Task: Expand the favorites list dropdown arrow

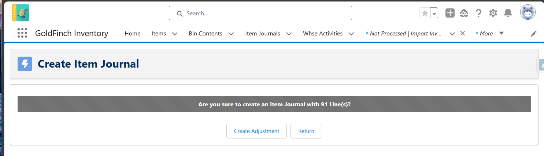Action: pyautogui.click(x=434, y=13)
